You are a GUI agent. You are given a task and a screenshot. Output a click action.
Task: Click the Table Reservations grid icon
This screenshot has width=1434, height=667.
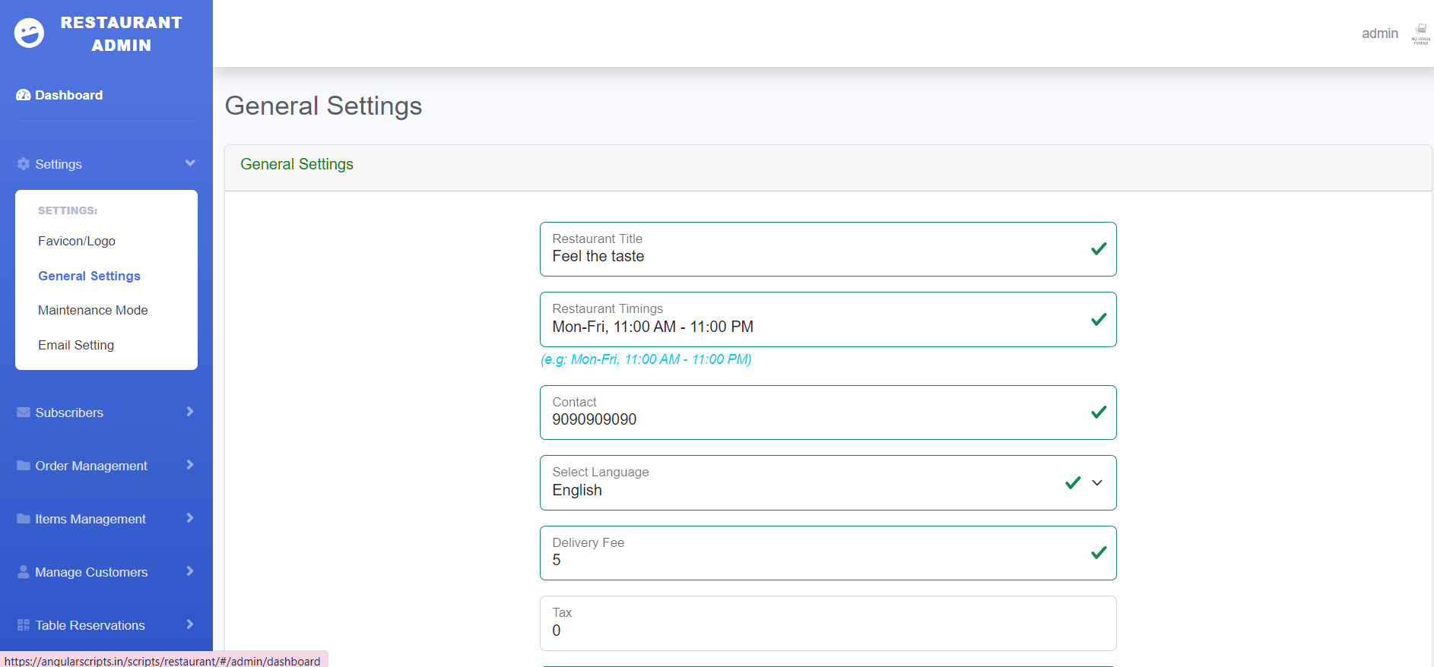pos(24,625)
